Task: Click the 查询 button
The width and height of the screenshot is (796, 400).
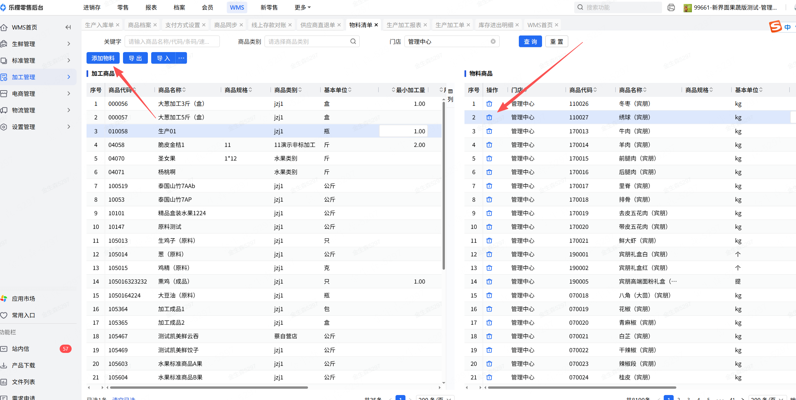Action: click(x=530, y=41)
